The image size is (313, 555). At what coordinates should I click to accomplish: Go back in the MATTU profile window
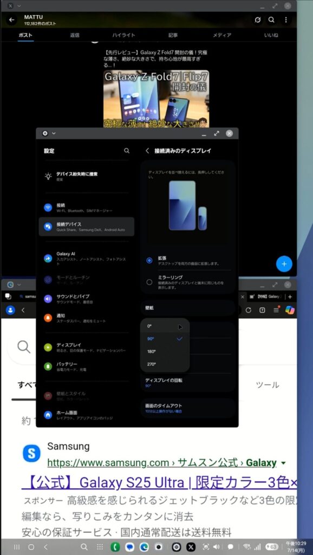(x=12, y=20)
